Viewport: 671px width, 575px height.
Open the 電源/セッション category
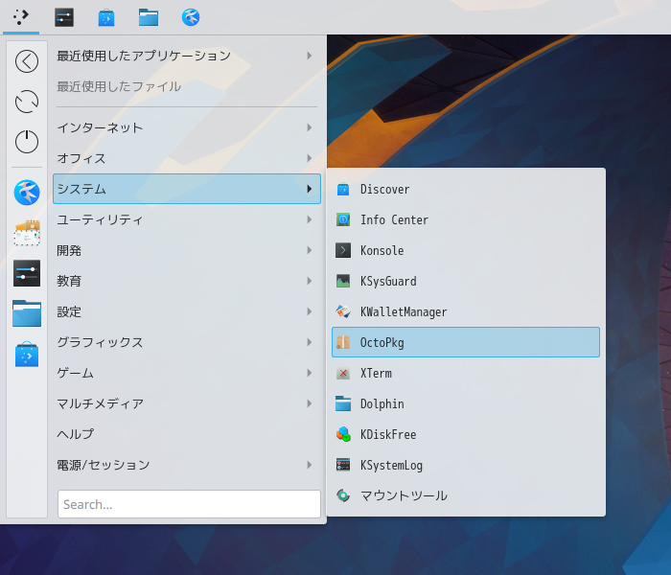pyautogui.click(x=187, y=465)
